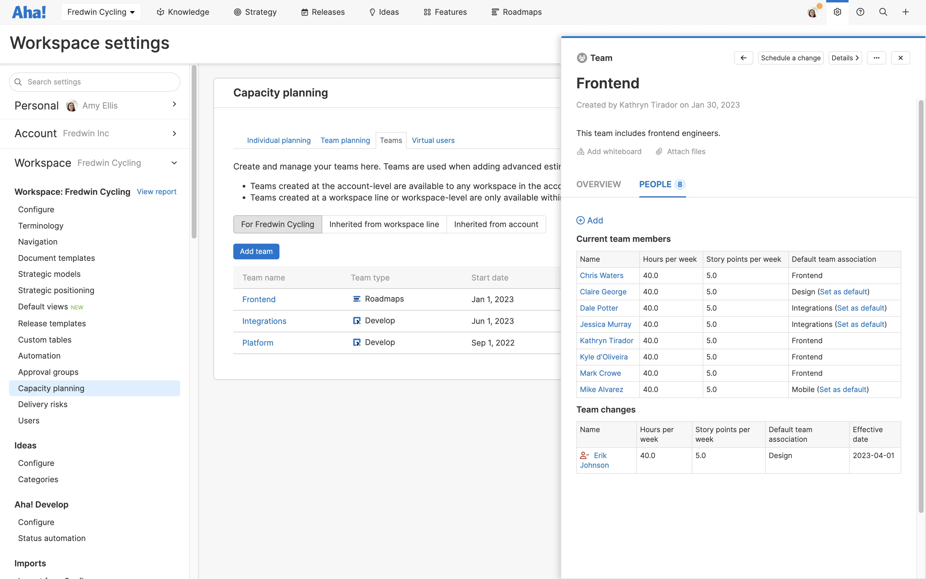The width and height of the screenshot is (926, 579).
Task: Click the back arrow in Team panel
Action: [743, 58]
